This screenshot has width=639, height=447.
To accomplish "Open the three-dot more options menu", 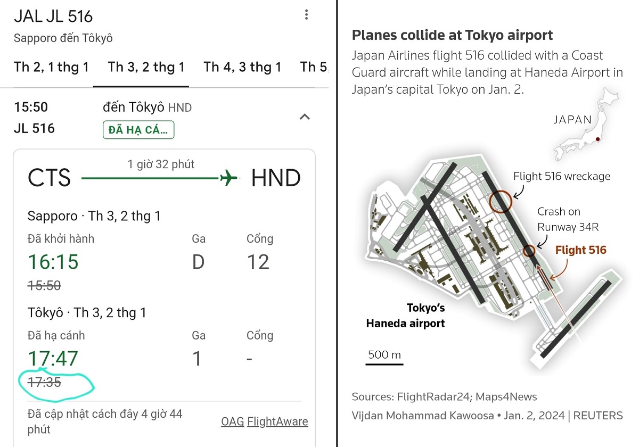I will coord(306,15).
